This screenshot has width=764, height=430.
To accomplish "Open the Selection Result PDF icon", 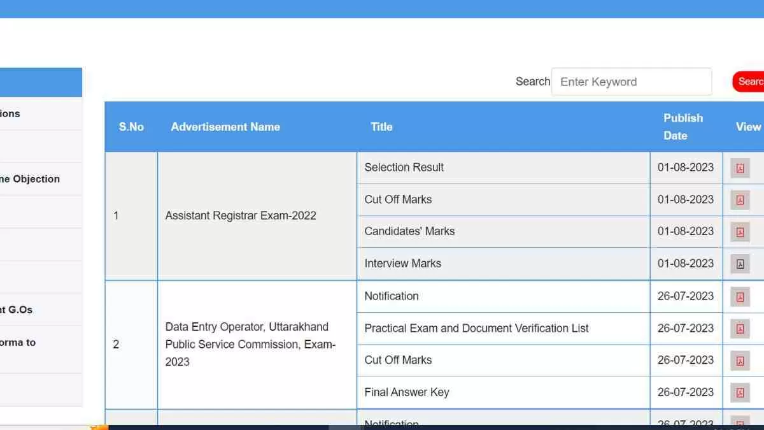I will [740, 168].
